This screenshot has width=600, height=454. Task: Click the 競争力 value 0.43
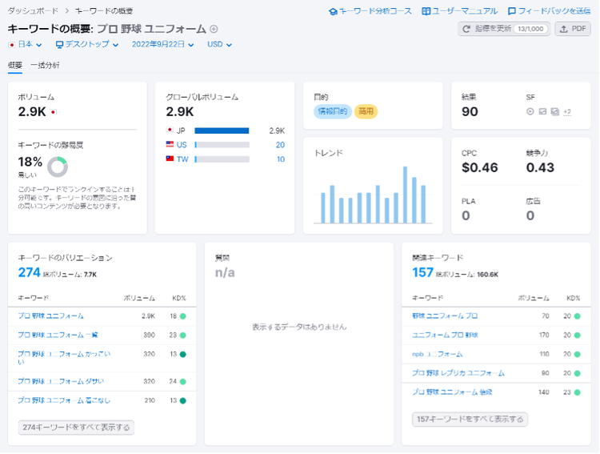point(540,167)
